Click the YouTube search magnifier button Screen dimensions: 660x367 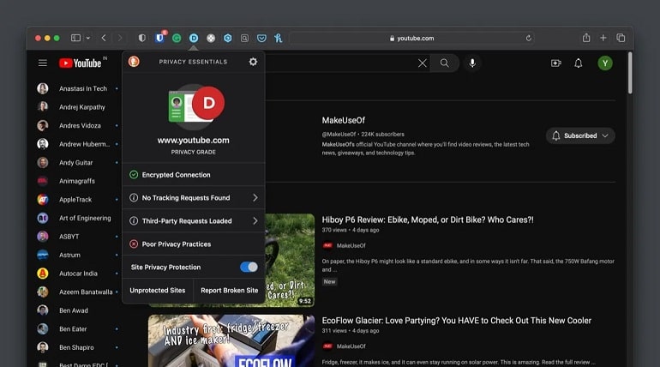tap(445, 63)
